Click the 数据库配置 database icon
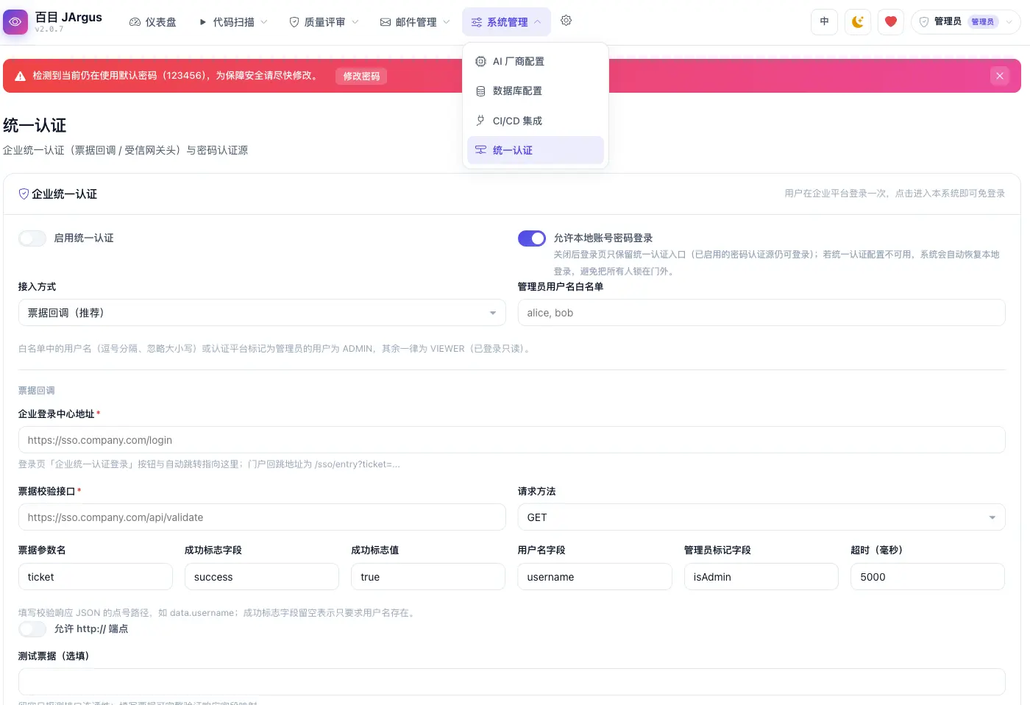 480,91
